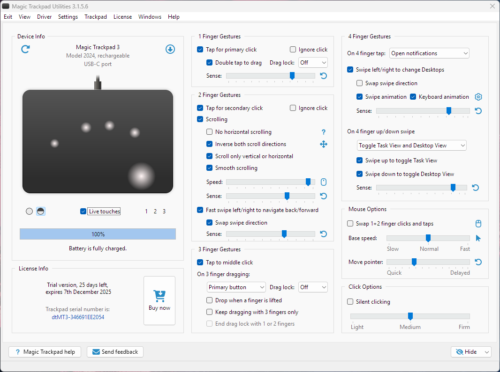Uncheck Smooth scrolling option
Image resolution: width=500 pixels, height=372 pixels.
(210, 168)
